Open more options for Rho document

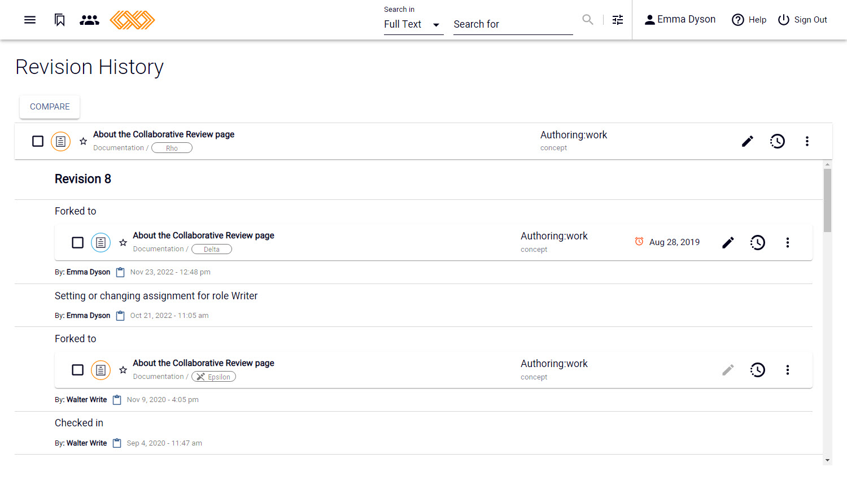click(807, 141)
